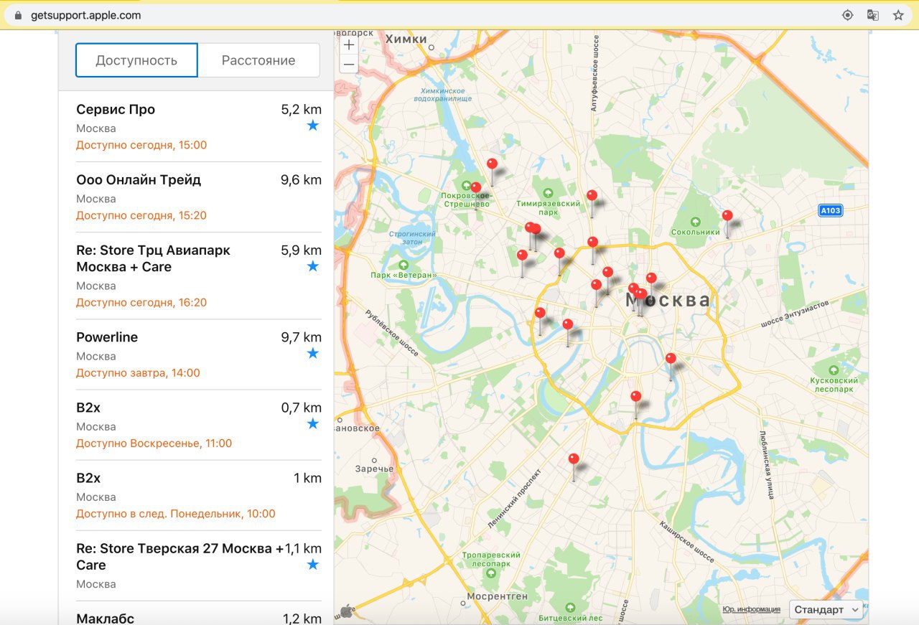The width and height of the screenshot is (919, 625).
Task: Zoom out the map with minus button
Action: 349,65
